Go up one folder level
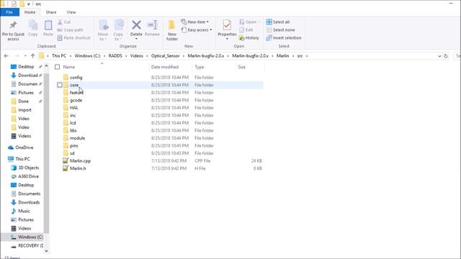This screenshot has width=461, height=259. [x=32, y=56]
